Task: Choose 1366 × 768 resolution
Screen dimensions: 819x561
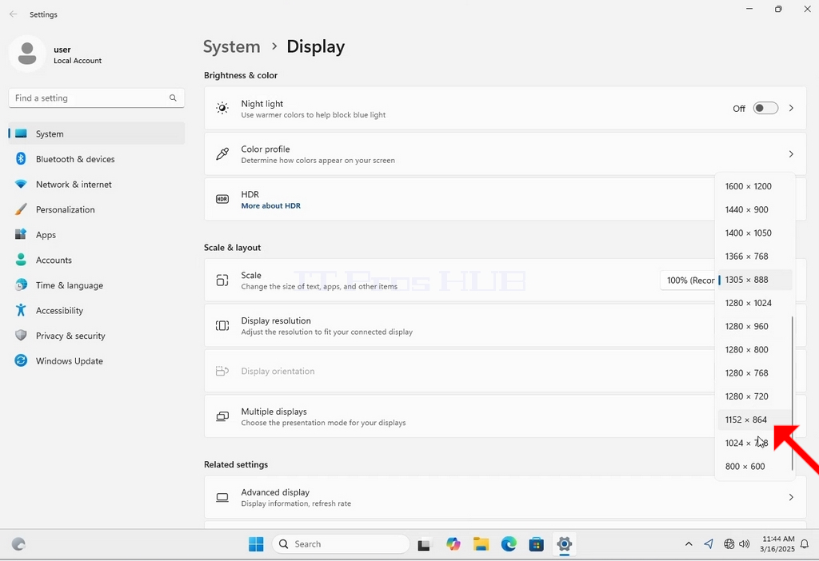Action: [x=755, y=257]
